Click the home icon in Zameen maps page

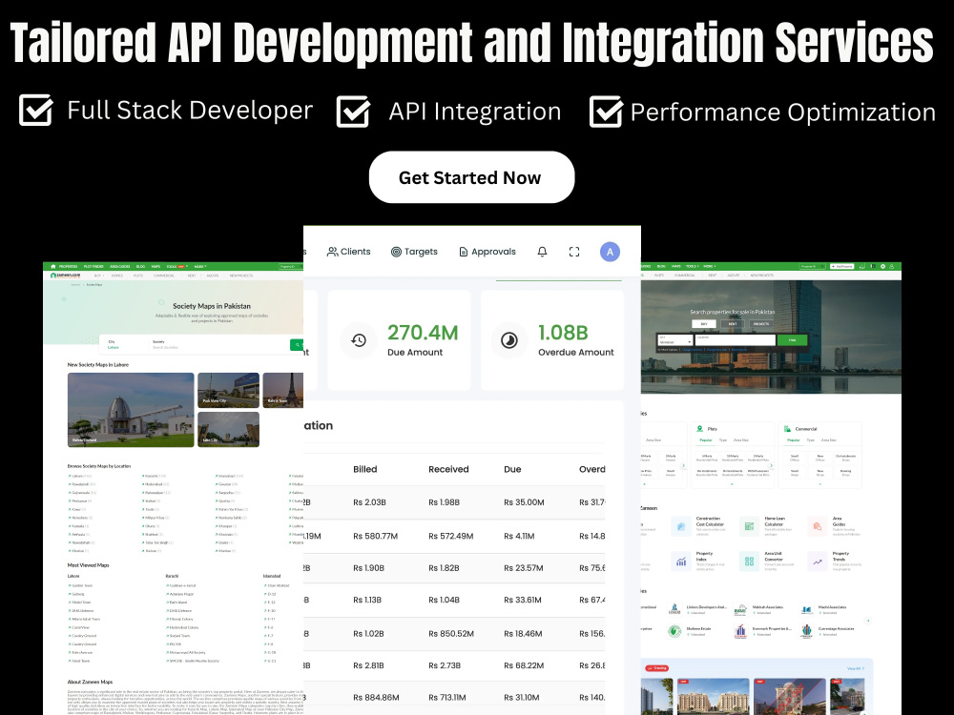click(x=52, y=266)
